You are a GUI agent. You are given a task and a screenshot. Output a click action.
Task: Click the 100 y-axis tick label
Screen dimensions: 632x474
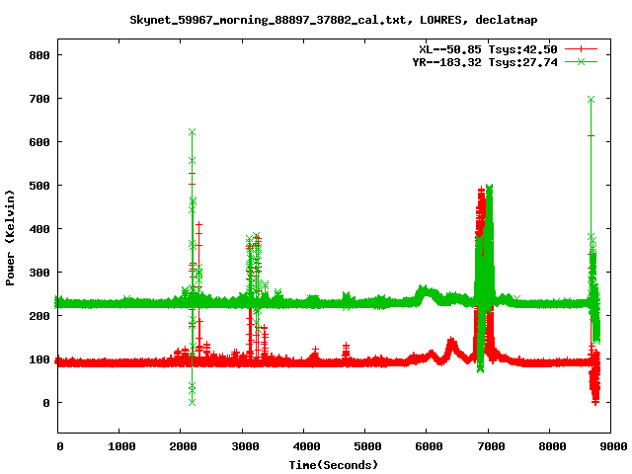[39, 359]
